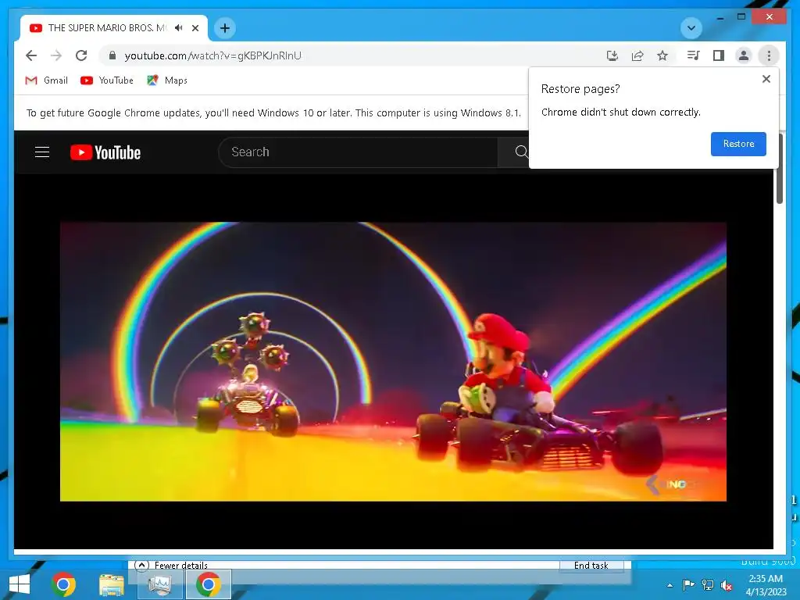This screenshot has width=800, height=600.
Task: Show hidden tray icons arrow
Action: (x=670, y=585)
